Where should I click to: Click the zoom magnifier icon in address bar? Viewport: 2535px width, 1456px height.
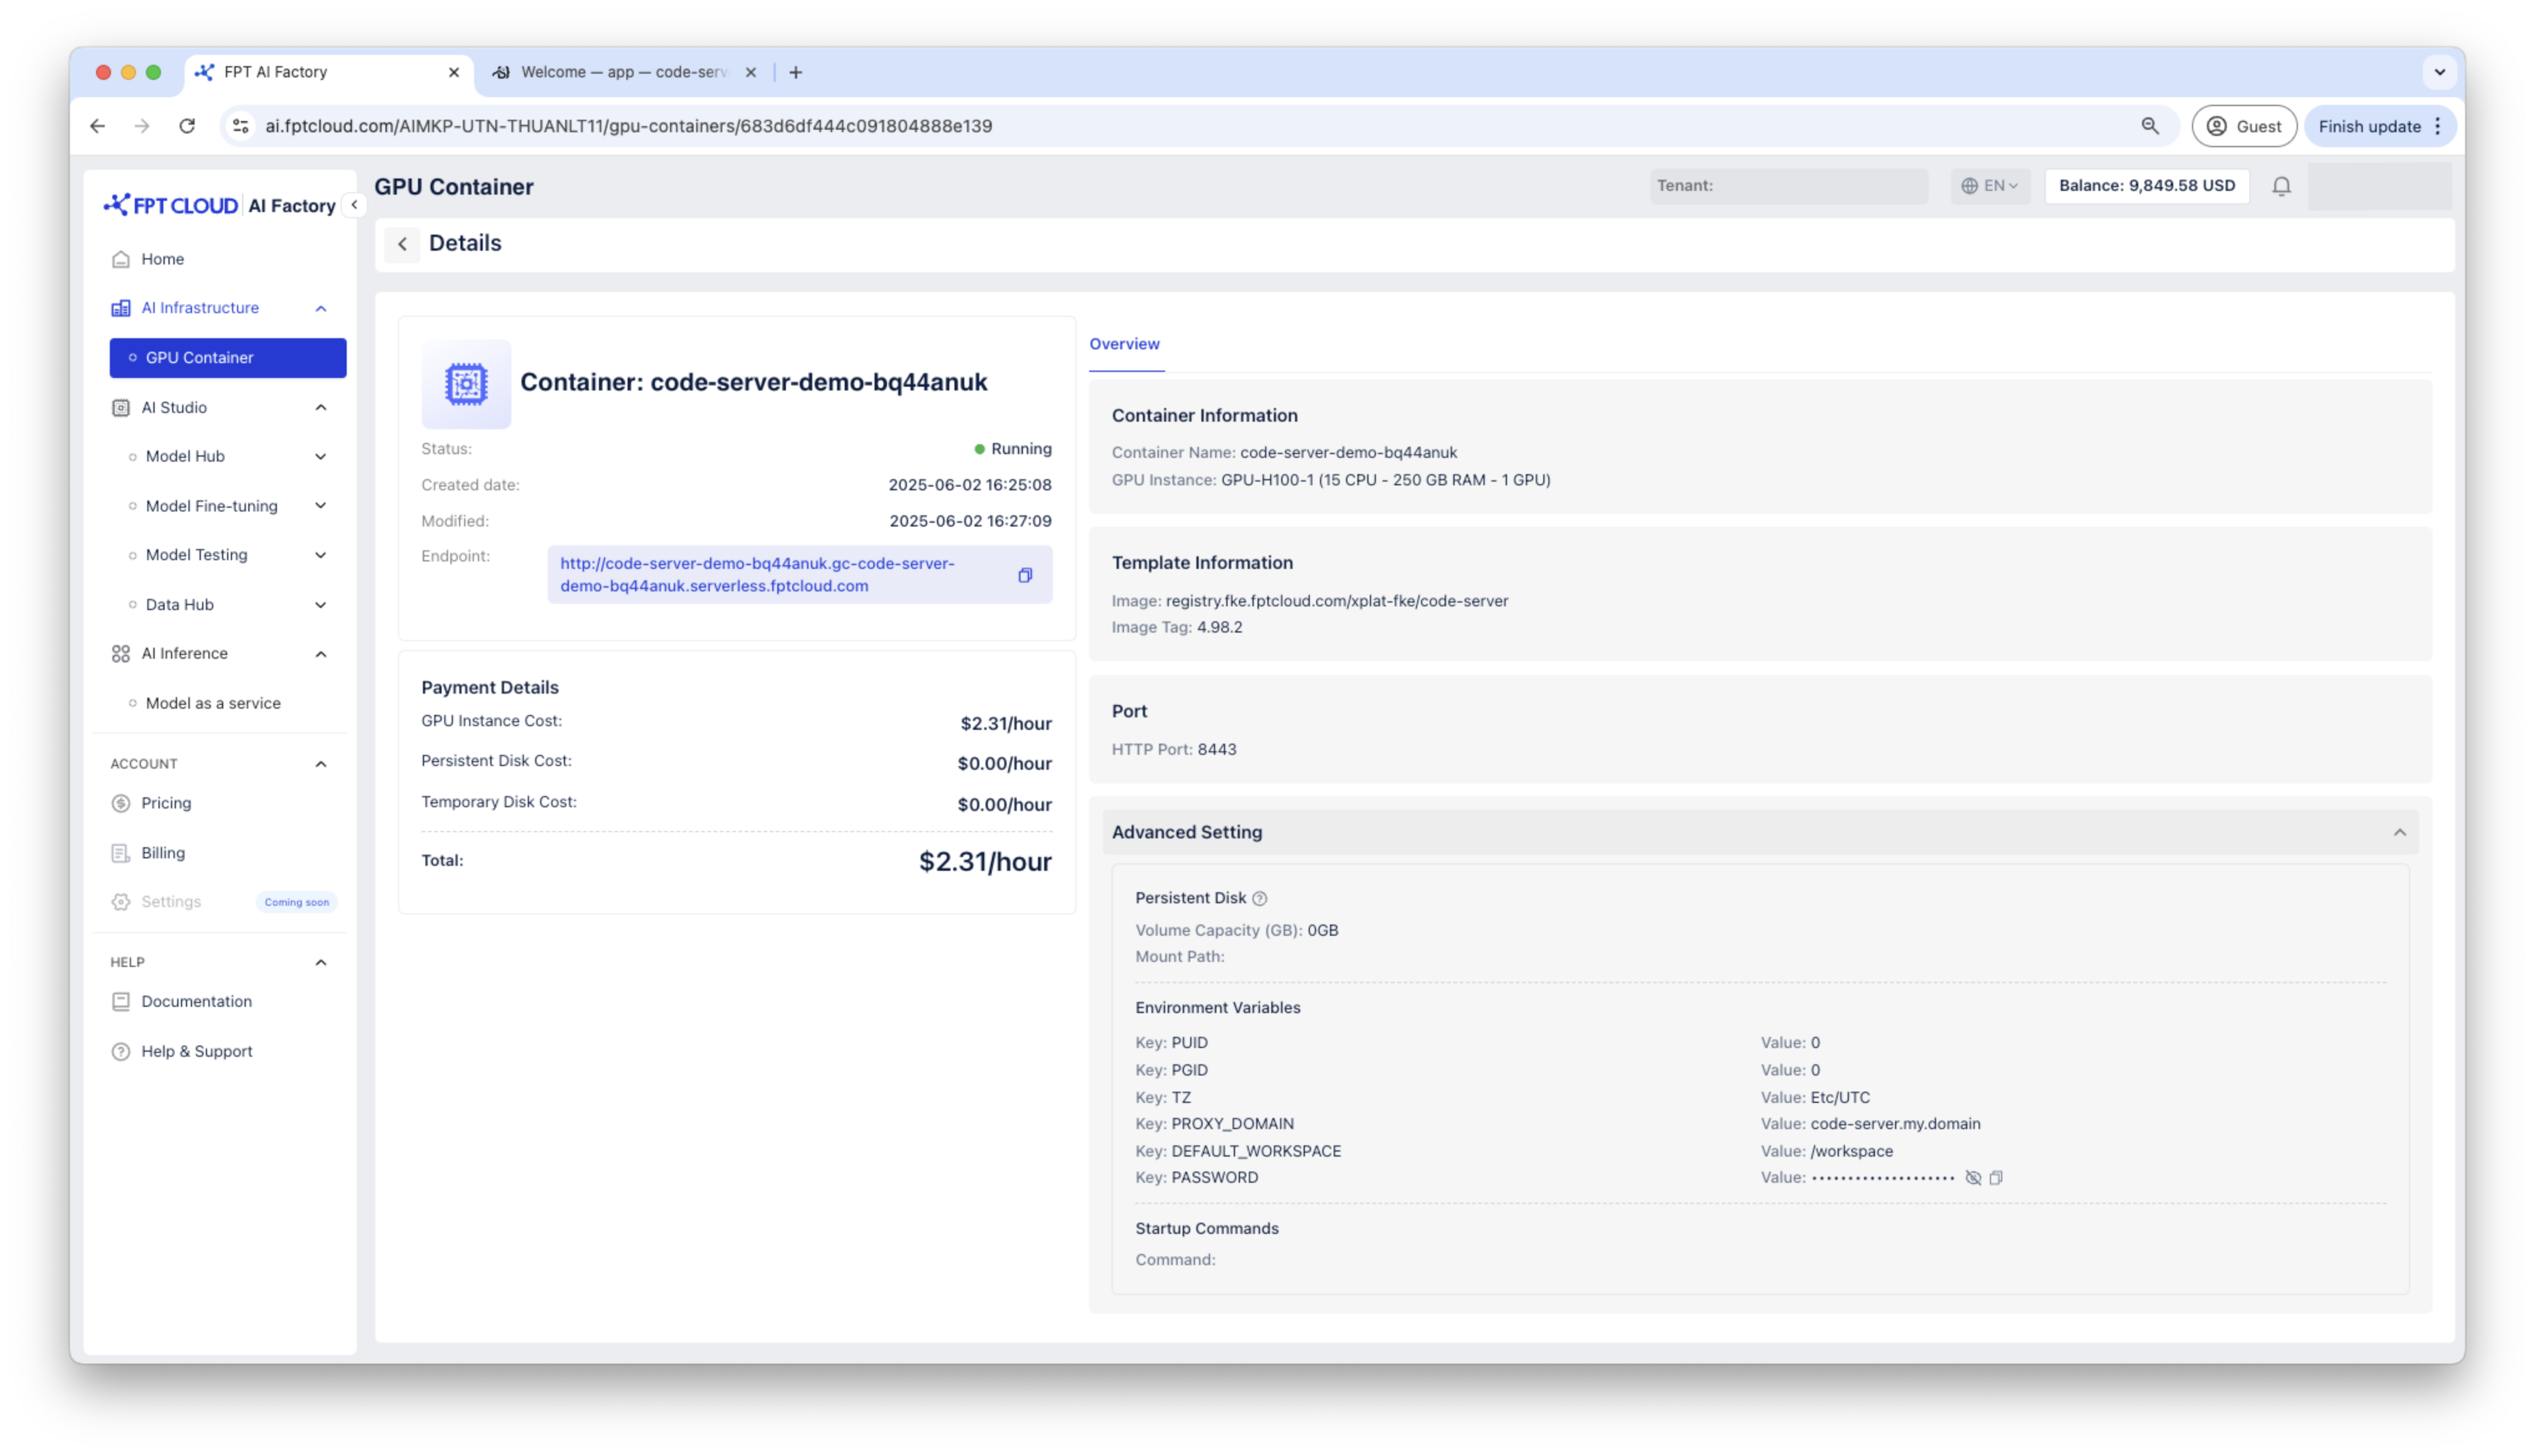(x=2149, y=126)
